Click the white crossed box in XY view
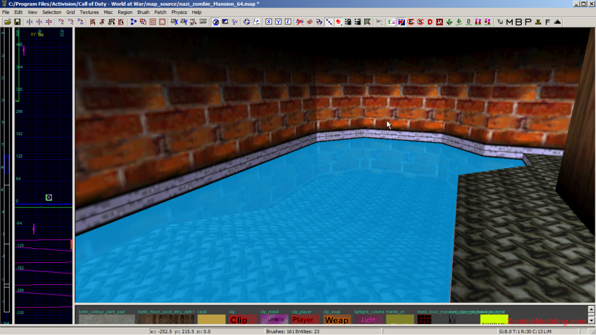The height and width of the screenshot is (335, 596). (x=49, y=198)
